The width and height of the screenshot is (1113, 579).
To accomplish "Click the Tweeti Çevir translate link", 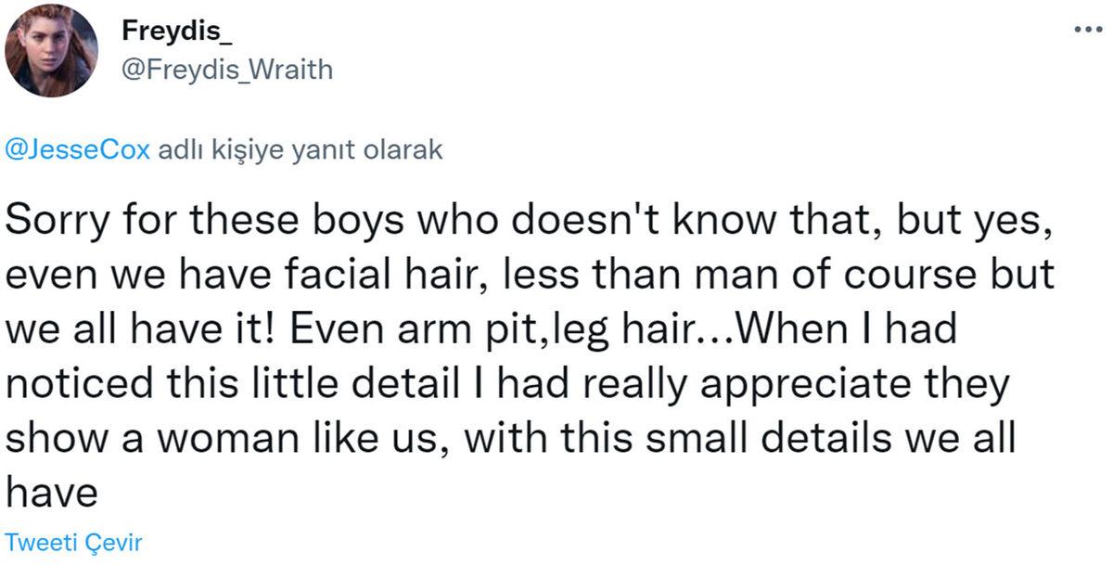I will coord(73,543).
